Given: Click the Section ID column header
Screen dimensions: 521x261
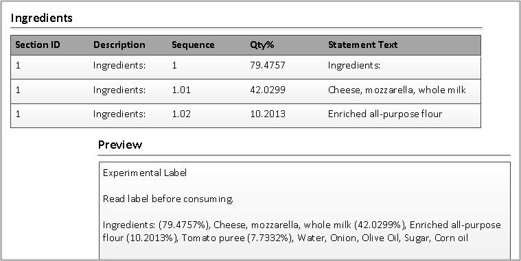Looking at the screenshot, I should pos(38,45).
